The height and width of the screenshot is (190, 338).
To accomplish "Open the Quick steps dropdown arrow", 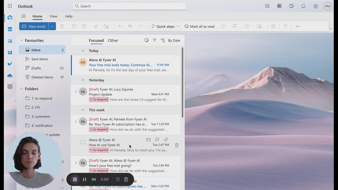I will (178, 26).
